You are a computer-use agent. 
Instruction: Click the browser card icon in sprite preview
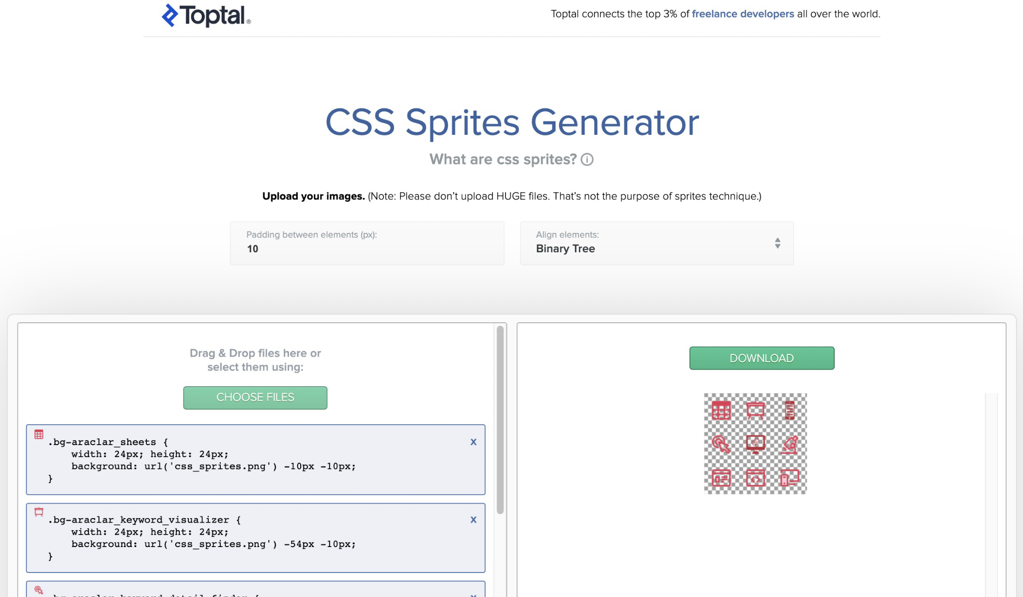[x=721, y=478]
